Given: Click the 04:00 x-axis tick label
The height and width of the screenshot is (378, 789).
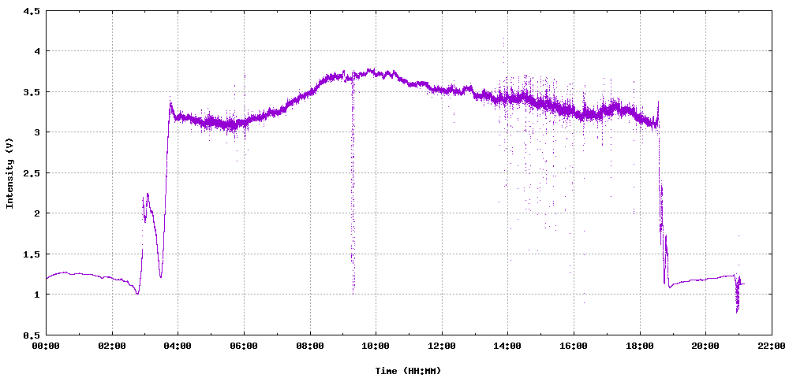Looking at the screenshot, I should point(178,346).
